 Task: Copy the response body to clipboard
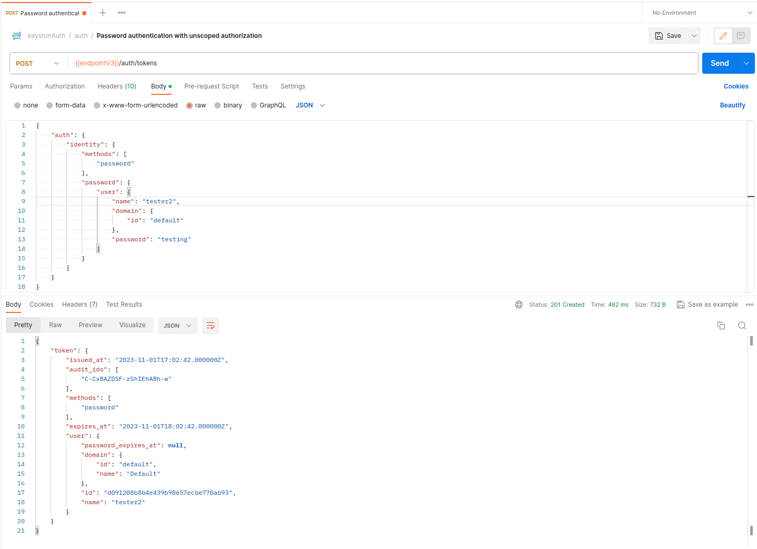click(721, 326)
